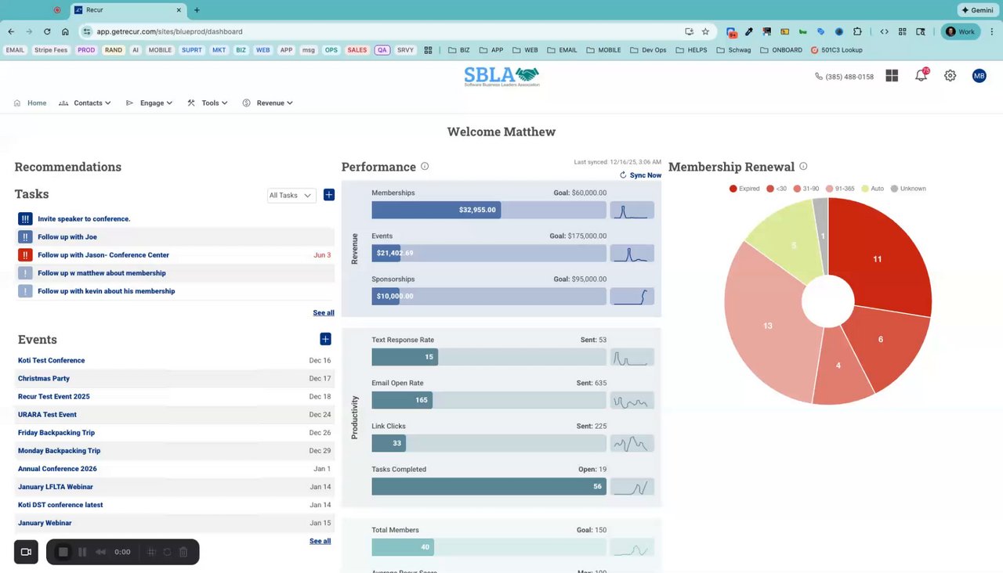Image resolution: width=1003 pixels, height=573 pixels.
Task: Toggle the Auto legend item
Action: click(872, 189)
